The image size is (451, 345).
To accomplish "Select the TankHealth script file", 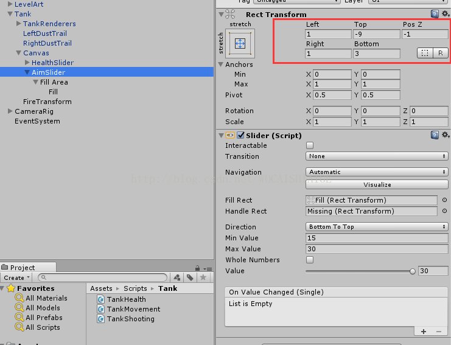I will (x=121, y=299).
